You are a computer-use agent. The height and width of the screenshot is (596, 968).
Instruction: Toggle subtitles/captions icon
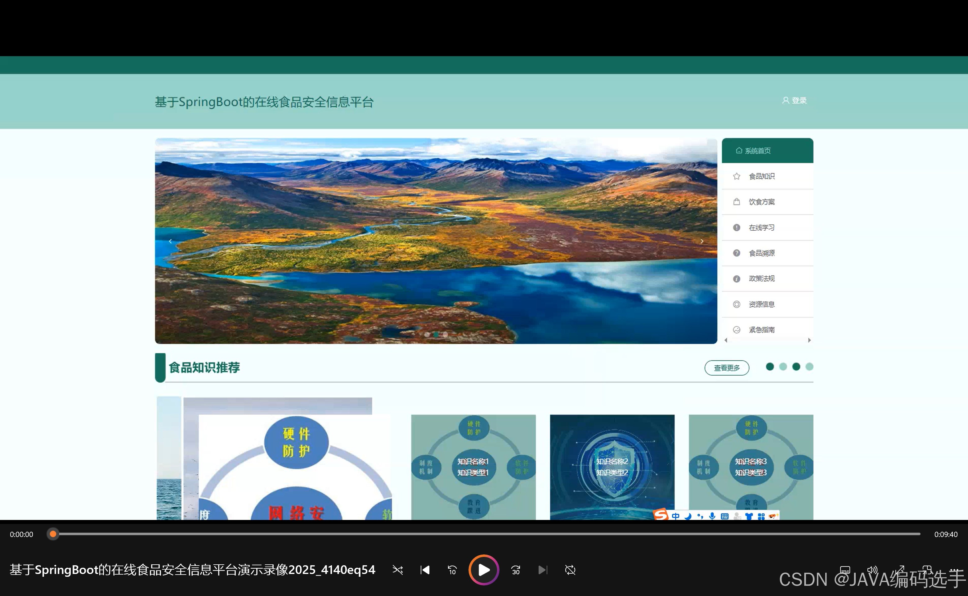[845, 570]
